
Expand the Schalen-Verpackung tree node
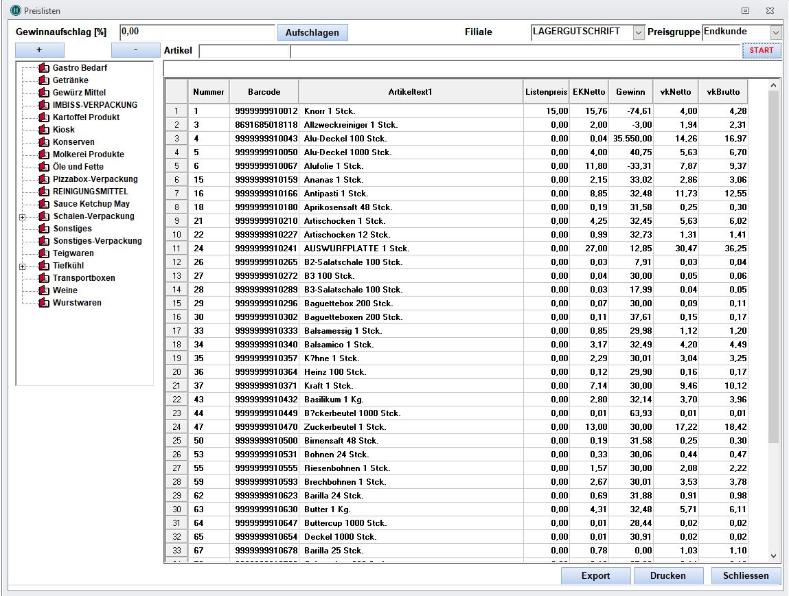tap(23, 217)
